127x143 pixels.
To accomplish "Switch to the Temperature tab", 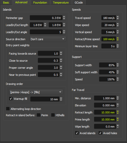I will click(61, 3).
